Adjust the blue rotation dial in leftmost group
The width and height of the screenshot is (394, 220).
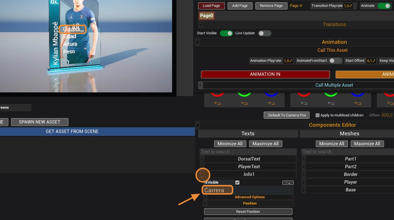coord(271,95)
